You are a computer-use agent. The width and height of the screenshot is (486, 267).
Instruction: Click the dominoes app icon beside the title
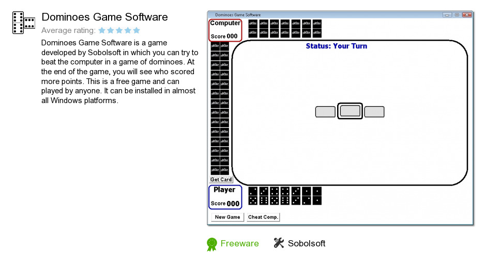(x=24, y=23)
